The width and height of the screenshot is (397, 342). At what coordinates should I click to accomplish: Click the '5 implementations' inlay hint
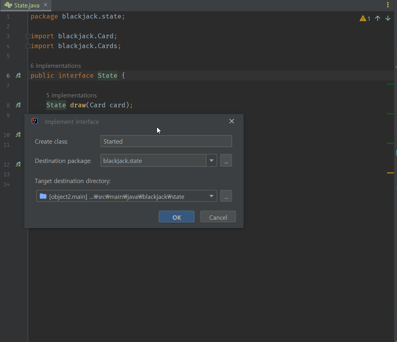pos(72,95)
